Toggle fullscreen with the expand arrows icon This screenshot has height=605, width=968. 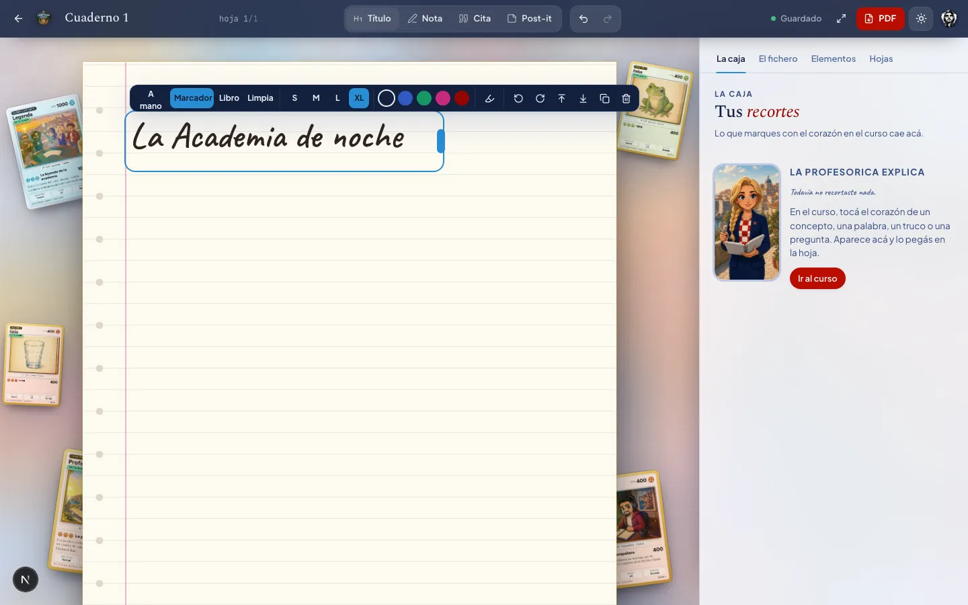point(841,19)
